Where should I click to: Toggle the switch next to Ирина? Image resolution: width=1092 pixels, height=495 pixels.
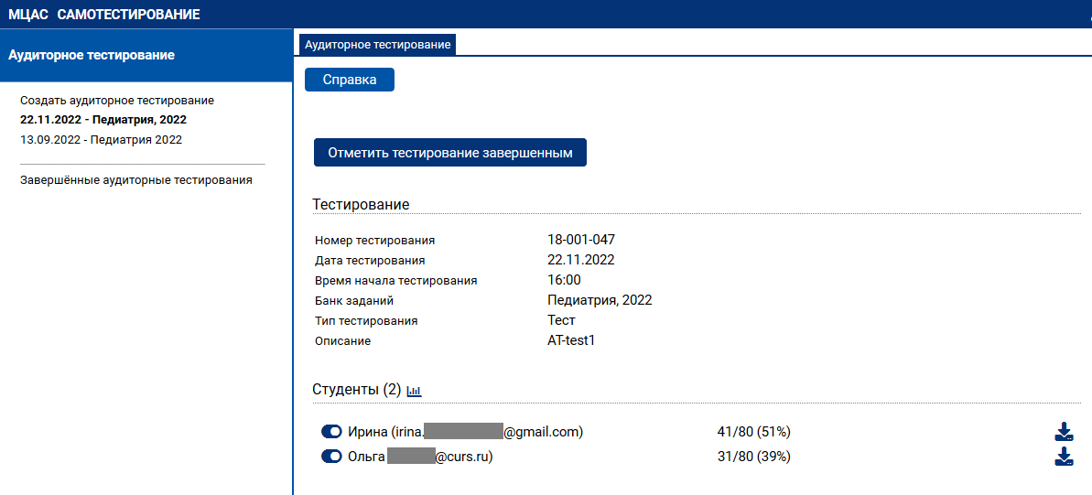[331, 432]
